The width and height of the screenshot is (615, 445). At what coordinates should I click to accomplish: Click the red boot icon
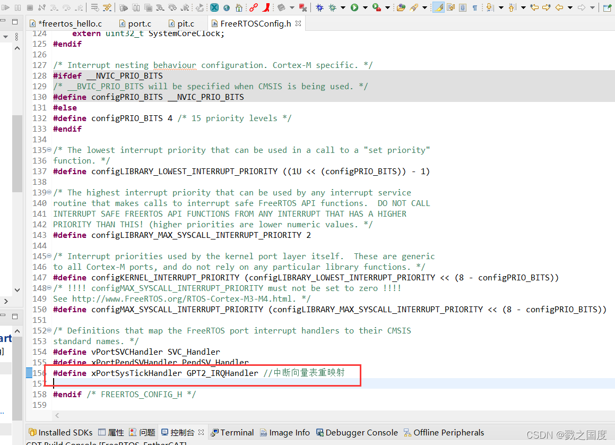point(266,7)
